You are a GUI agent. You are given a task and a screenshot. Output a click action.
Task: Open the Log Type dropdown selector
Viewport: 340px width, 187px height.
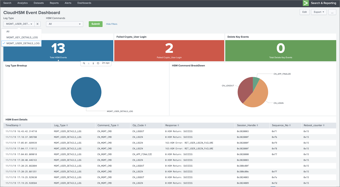pos(19,24)
